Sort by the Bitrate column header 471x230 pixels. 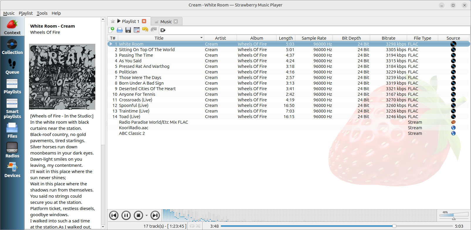pos(388,38)
